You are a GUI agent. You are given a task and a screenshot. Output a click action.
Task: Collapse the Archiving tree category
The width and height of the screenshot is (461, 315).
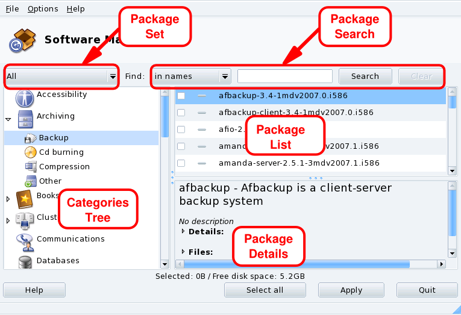[8, 119]
